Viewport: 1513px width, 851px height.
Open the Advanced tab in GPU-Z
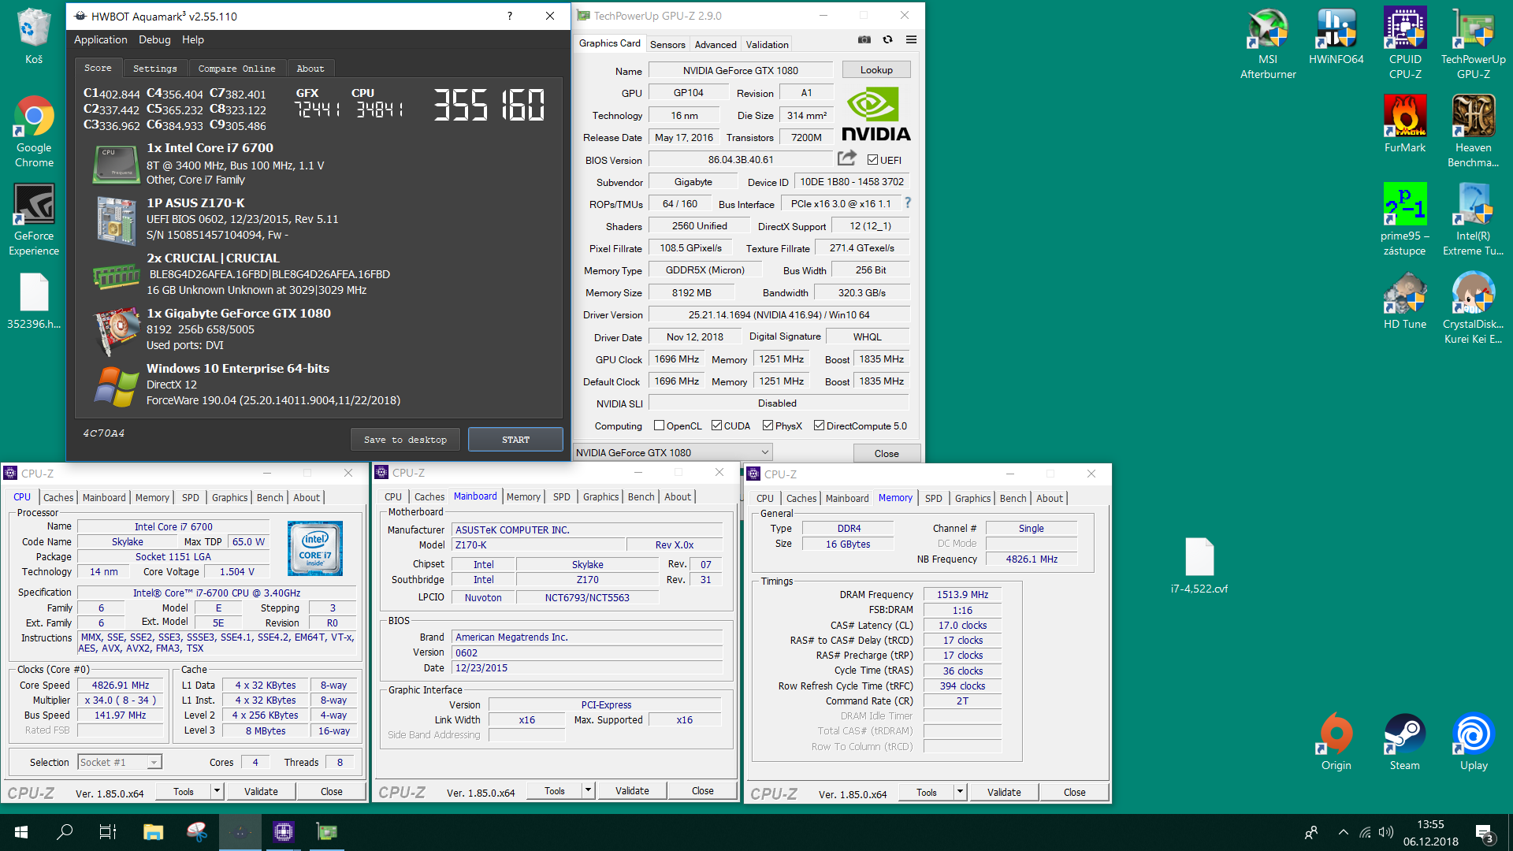716,45
